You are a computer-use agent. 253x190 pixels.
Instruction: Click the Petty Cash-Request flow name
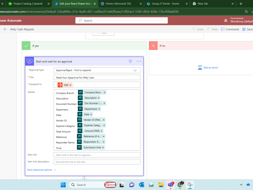coord(22,29)
